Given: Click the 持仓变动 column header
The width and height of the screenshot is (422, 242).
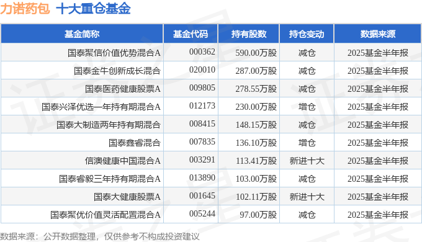Looking at the screenshot, I should (307, 34).
